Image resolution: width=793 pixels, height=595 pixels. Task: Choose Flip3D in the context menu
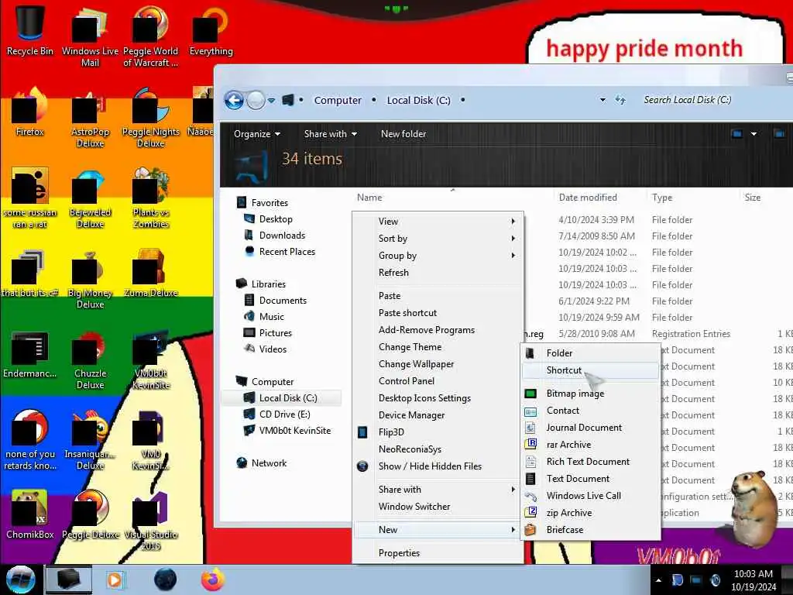coord(438,432)
